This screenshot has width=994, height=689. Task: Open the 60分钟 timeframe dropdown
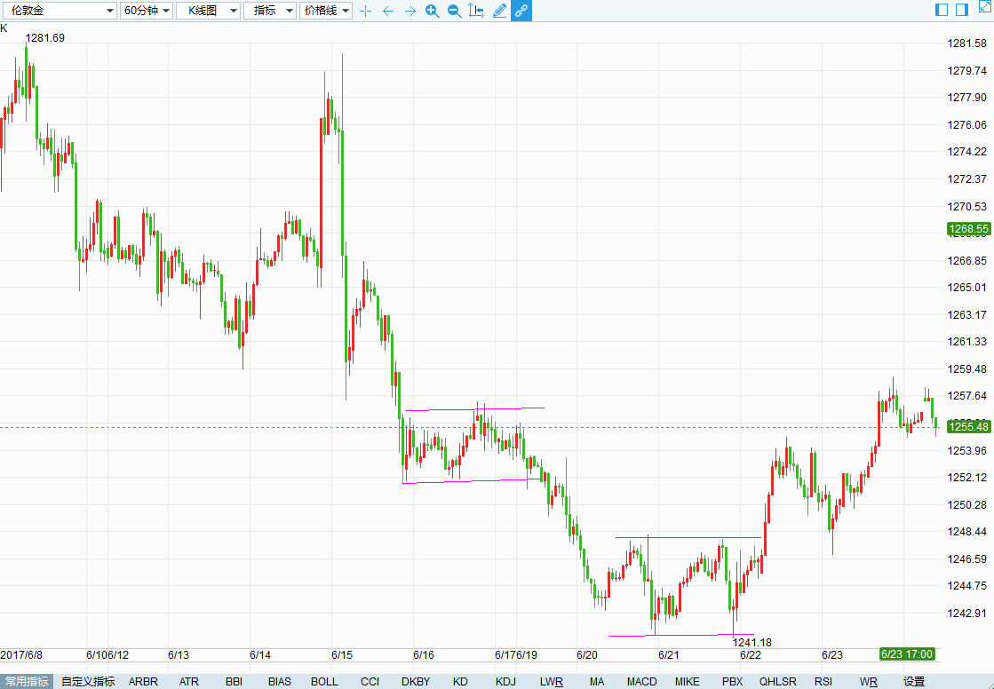pos(146,11)
